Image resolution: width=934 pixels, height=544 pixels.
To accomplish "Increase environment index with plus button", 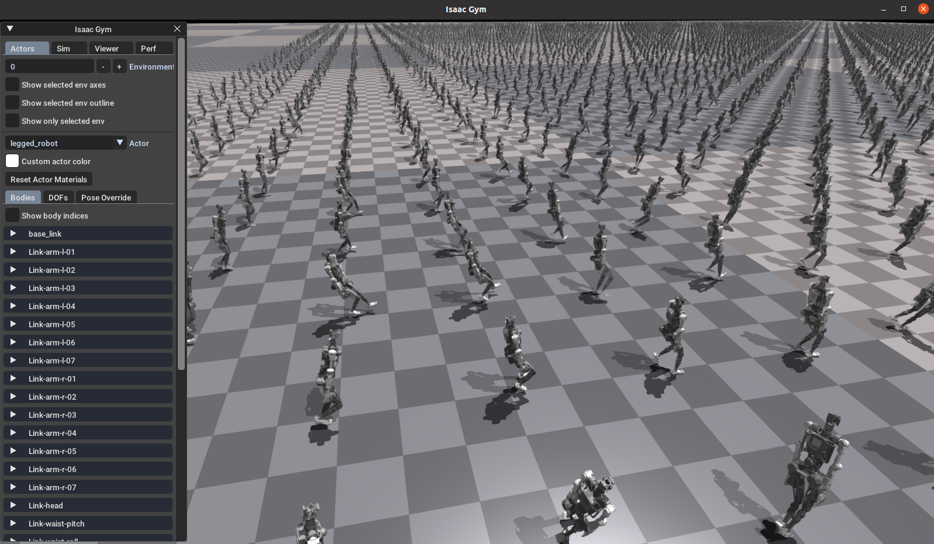I will point(119,67).
